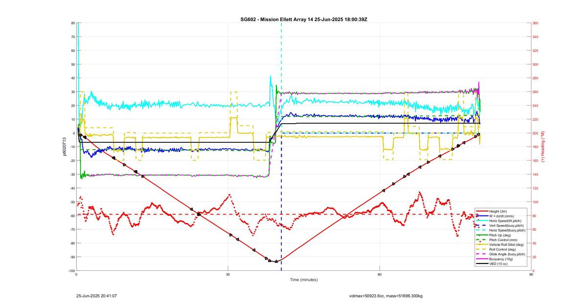Select the "W = dz/dt (cm/s)" legend entry

coord(502,216)
